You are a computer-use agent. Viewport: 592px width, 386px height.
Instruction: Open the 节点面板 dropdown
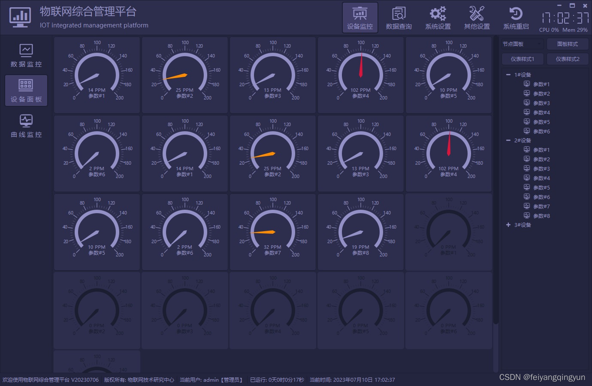(523, 44)
